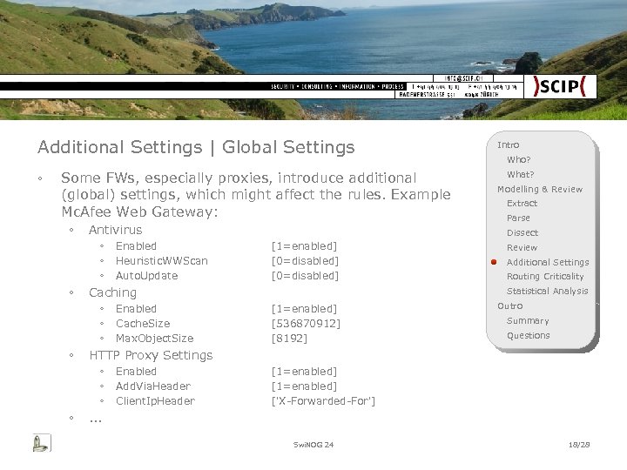Click the red bullet beside Additional Settings
This screenshot has width=627, height=470.
tap(494, 262)
